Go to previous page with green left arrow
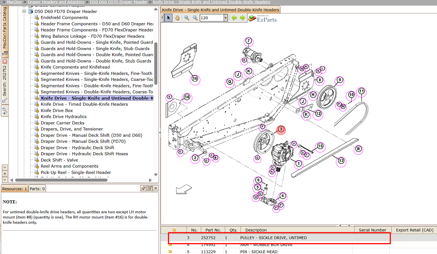Image resolution: width=437 pixels, height=254 pixels. (x=234, y=18)
